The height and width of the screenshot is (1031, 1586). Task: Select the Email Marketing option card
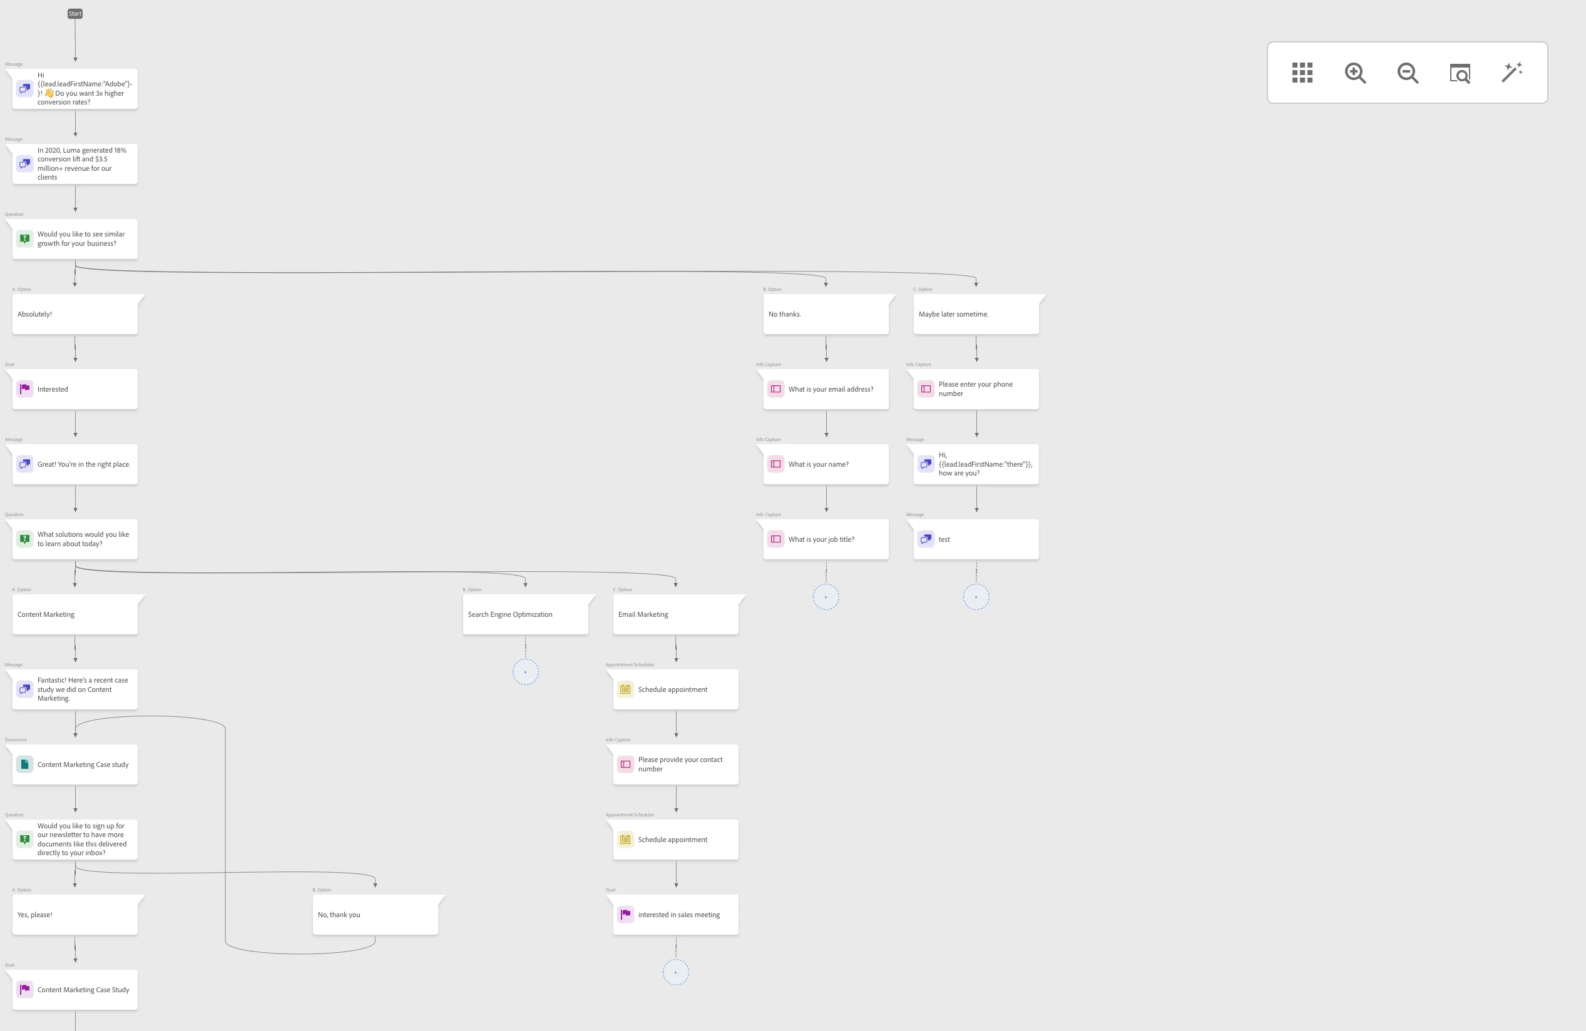pyautogui.click(x=675, y=615)
